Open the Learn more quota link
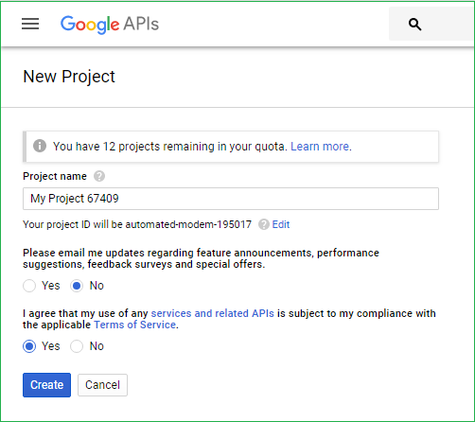The width and height of the screenshot is (475, 422). click(320, 147)
